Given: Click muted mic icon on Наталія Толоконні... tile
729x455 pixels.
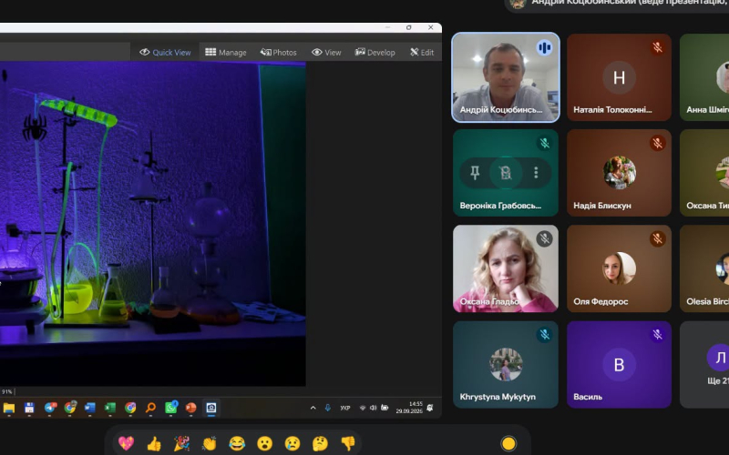Looking at the screenshot, I should 657,47.
